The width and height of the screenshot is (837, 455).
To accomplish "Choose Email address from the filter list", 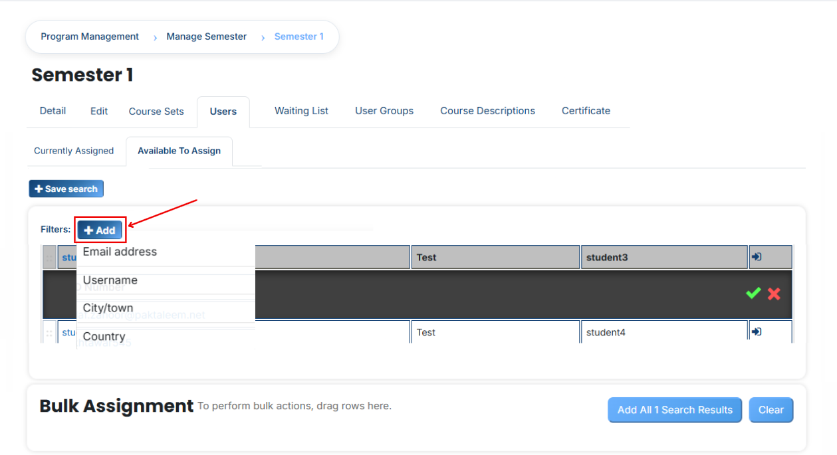I will pyautogui.click(x=166, y=252).
